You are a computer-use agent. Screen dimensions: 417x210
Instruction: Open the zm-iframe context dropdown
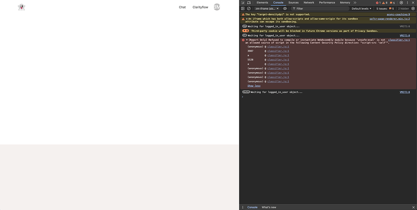[267, 9]
